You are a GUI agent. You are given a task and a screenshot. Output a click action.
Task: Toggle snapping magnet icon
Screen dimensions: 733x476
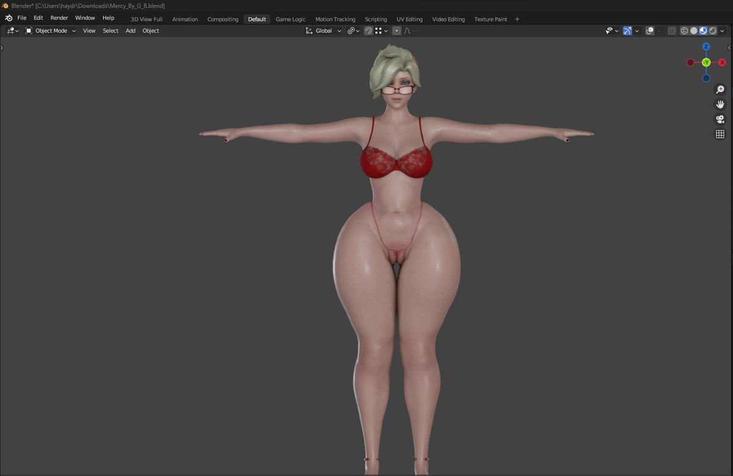coord(369,31)
